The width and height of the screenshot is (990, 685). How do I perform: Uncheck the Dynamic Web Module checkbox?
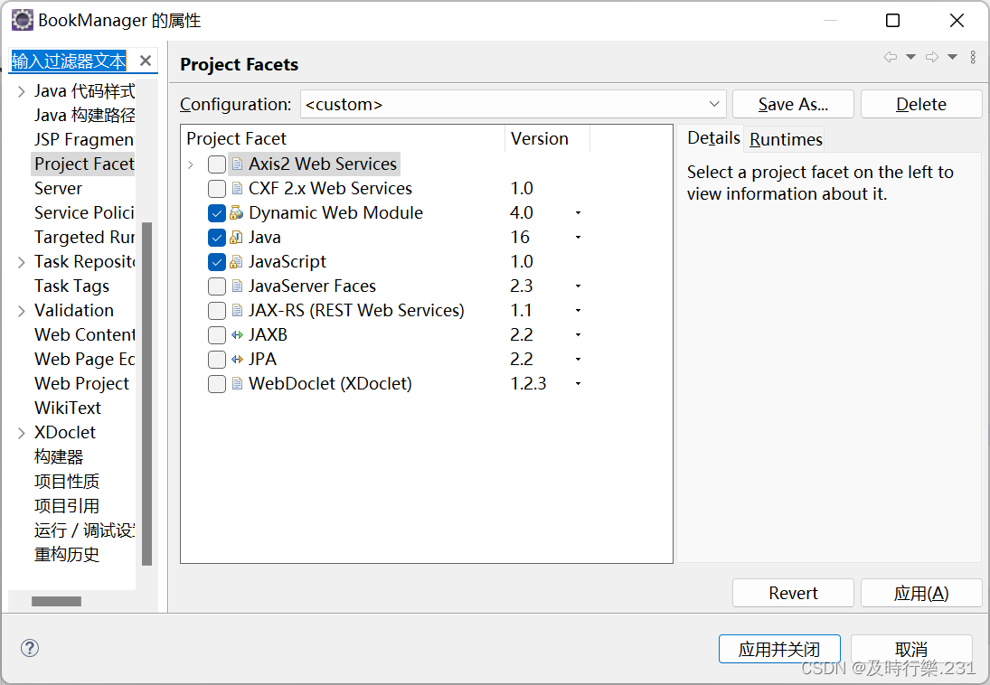click(217, 213)
